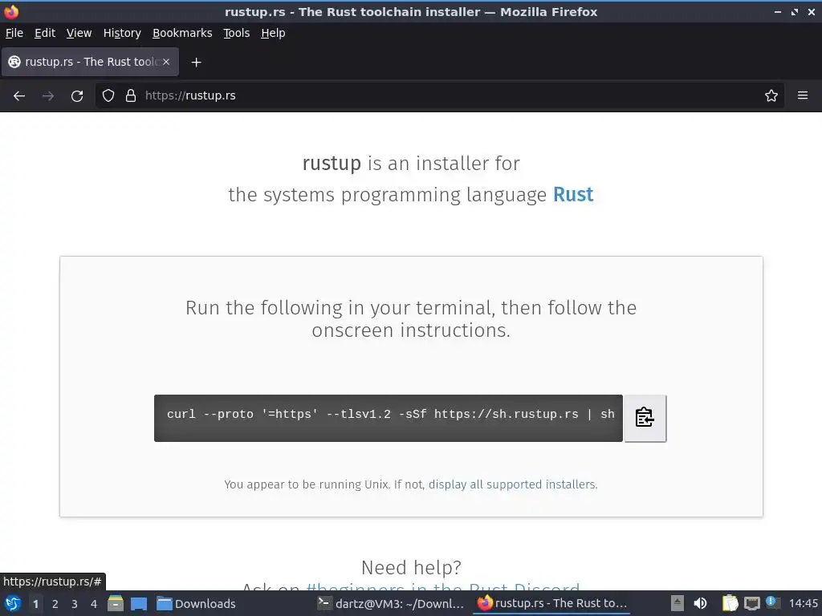This screenshot has width=822, height=616.
Task: Open tracking protection shield panel
Action: click(x=108, y=96)
